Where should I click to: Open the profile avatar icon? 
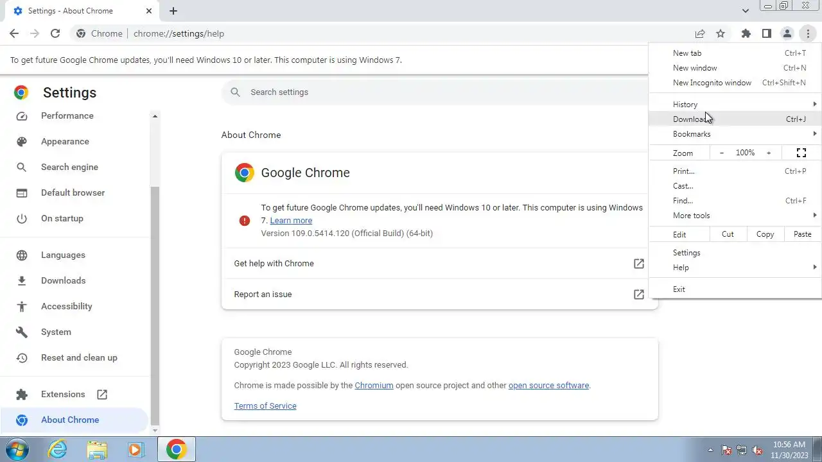(787, 33)
